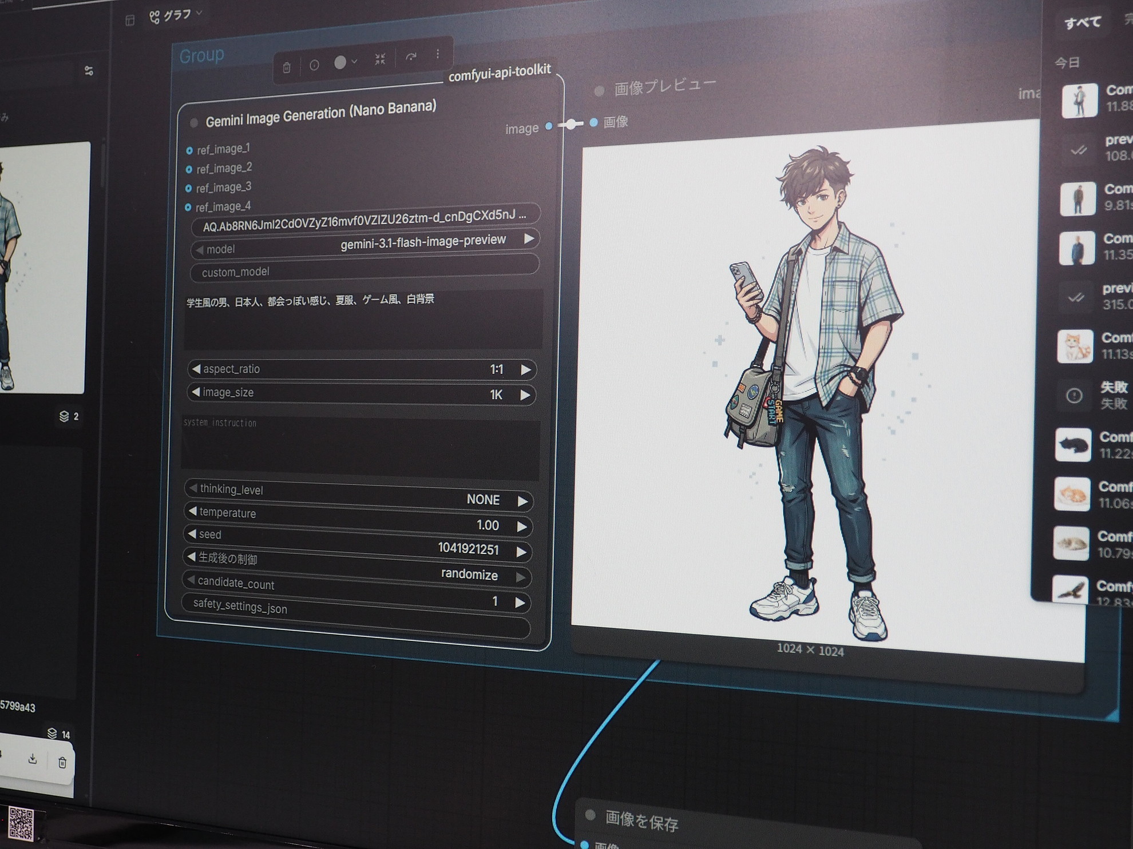The image size is (1133, 849).
Task: Click the ref_image_1 input socket
Action: [189, 151]
